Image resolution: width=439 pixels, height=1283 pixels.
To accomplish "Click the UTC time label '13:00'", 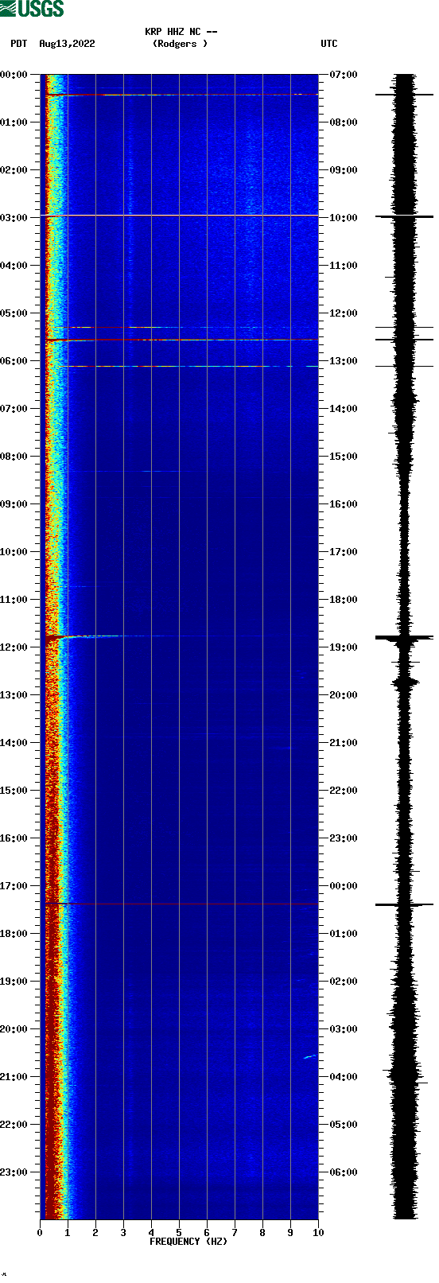I will [x=344, y=361].
